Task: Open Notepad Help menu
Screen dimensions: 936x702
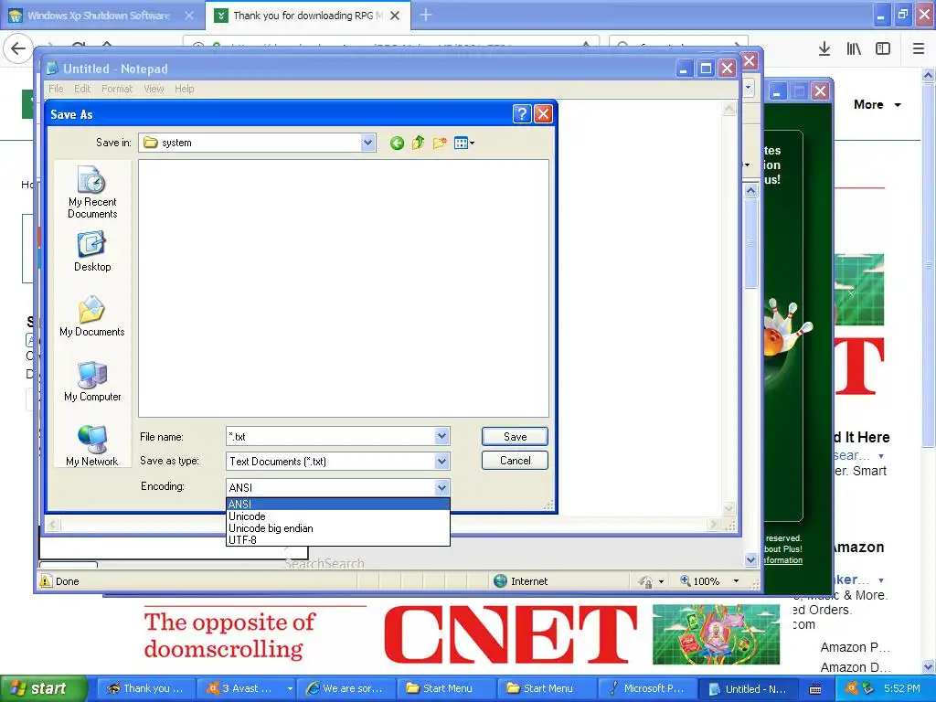Action: click(x=185, y=89)
